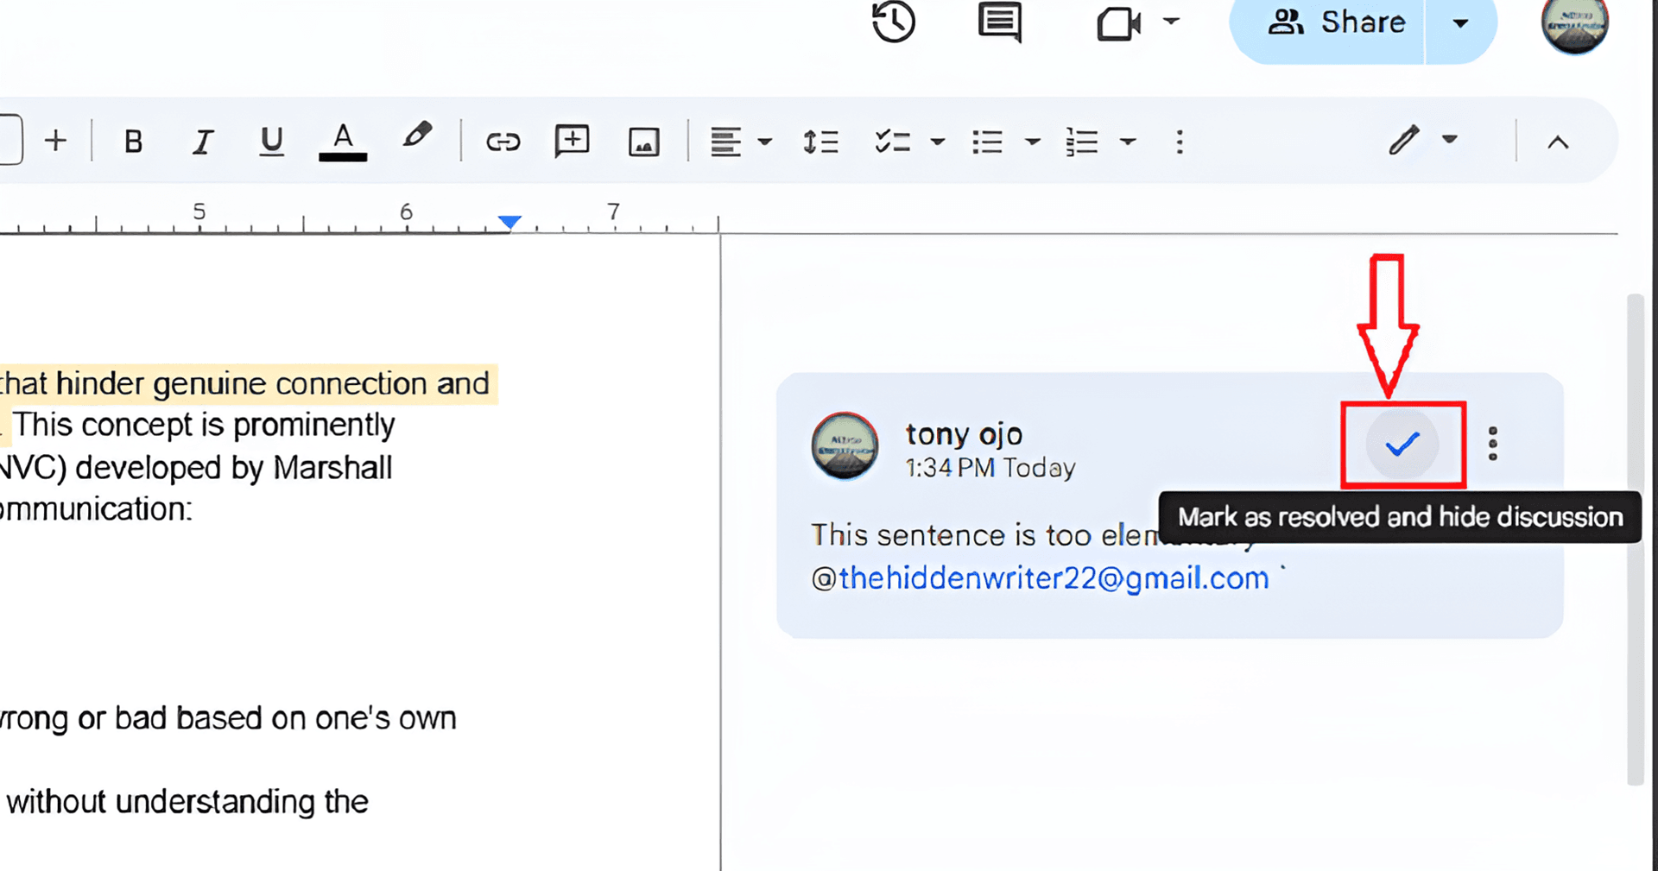Click font size input box
This screenshot has height=871, width=1658.
pyautogui.click(x=10, y=140)
